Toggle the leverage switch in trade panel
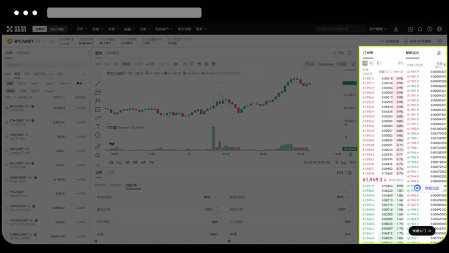The image size is (449, 253). (x=348, y=173)
